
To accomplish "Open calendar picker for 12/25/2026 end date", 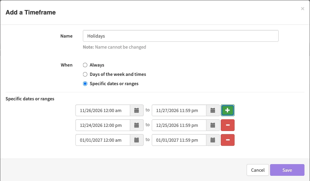I will [x=213, y=125].
